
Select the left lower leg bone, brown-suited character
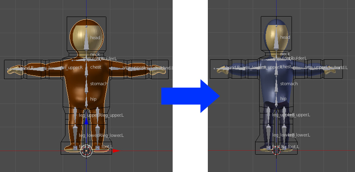click(x=97, y=136)
